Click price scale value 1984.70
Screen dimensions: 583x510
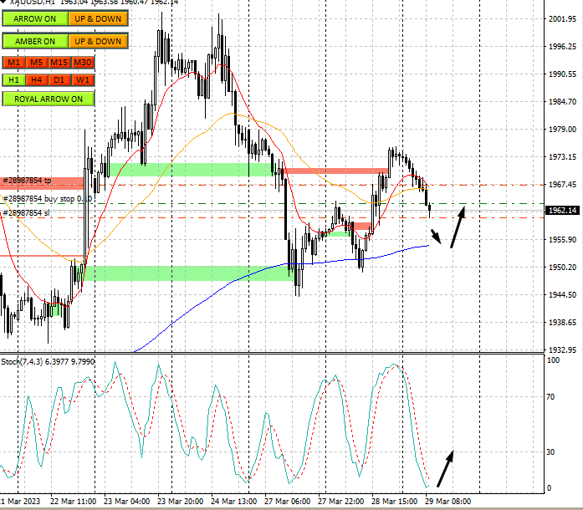click(x=562, y=101)
